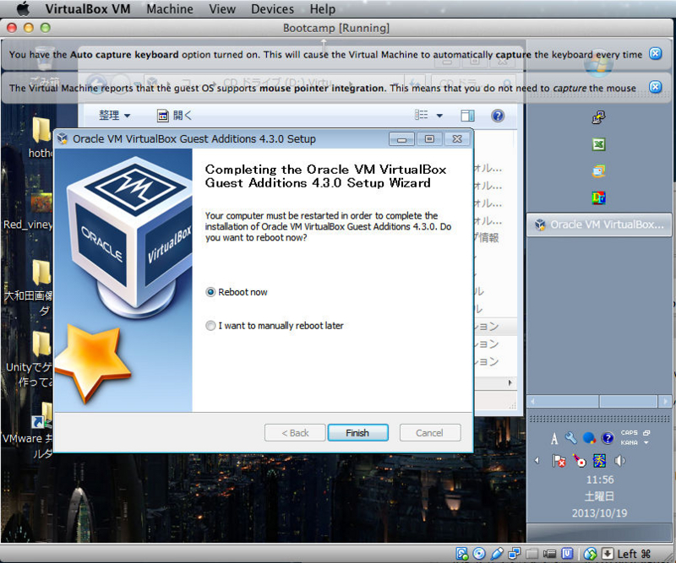Choose I want to manually reboot later
Viewport: 676px width, 563px height.
[210, 326]
